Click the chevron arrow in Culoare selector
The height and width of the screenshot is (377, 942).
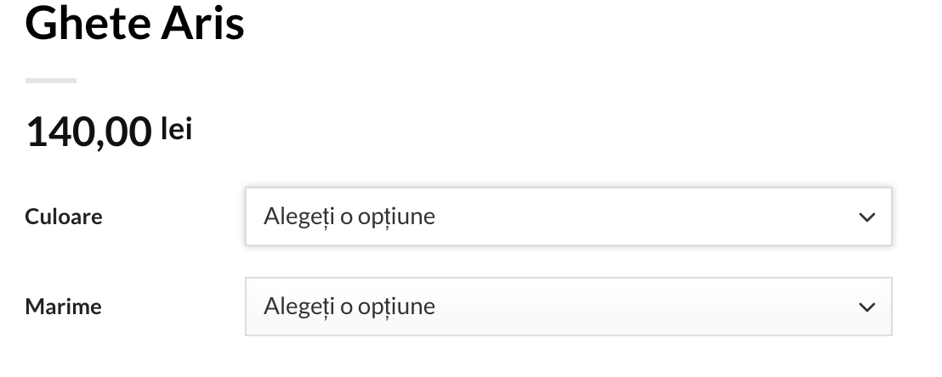866,217
